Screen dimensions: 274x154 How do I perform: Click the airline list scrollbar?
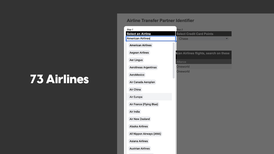pyautogui.click(x=173, y=61)
